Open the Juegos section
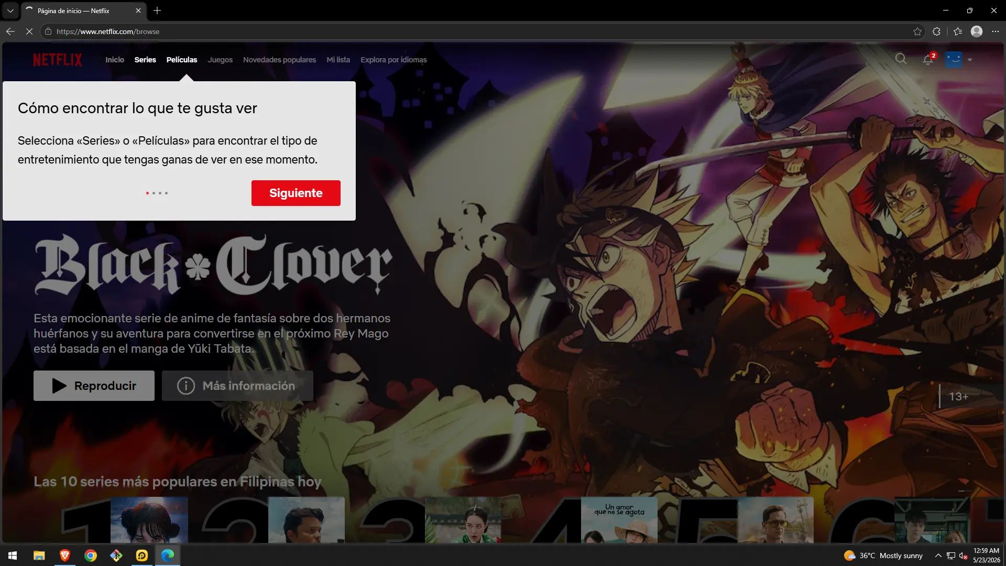The width and height of the screenshot is (1006, 566). coord(220,60)
